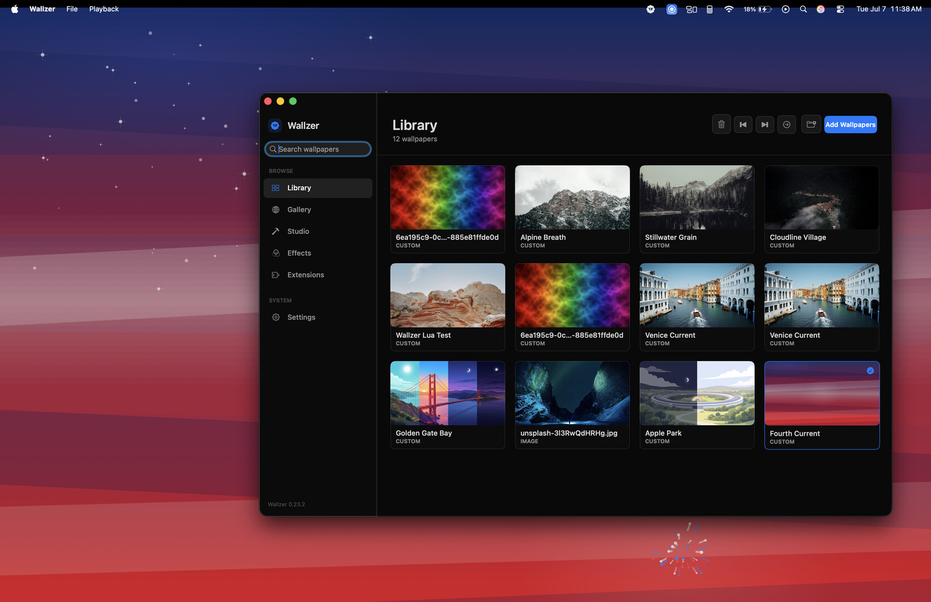
Task: Click the Wallzer 0.23.2 version label
Action: (286, 504)
